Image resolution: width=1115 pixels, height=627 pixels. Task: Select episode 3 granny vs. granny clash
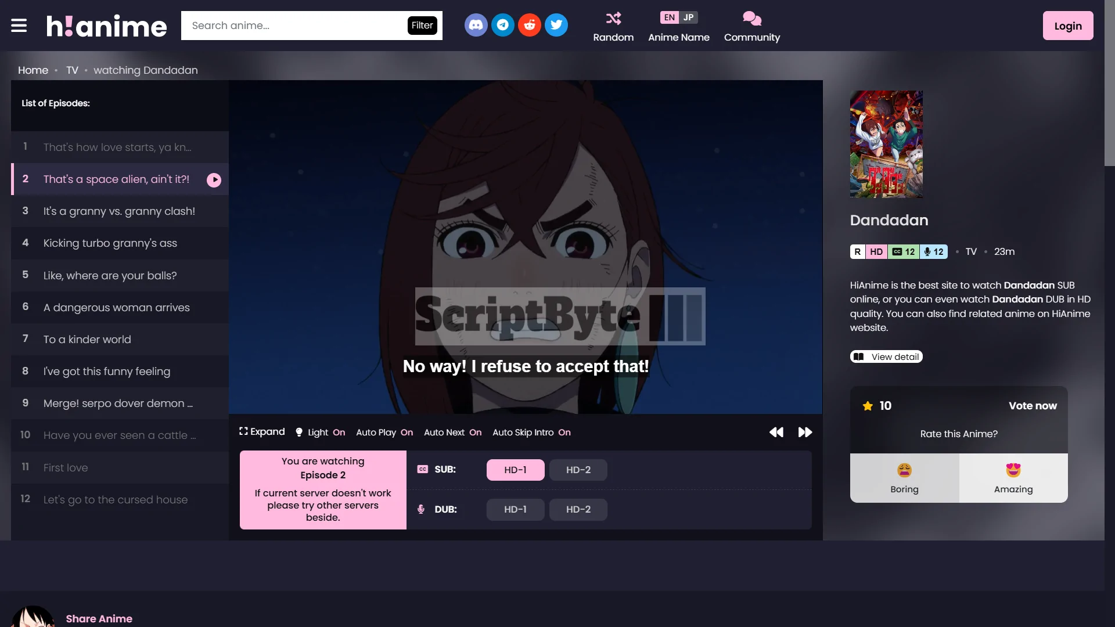(119, 211)
